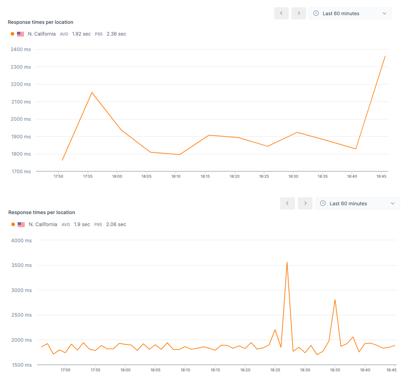The image size is (410, 377).
Task: Click N. California label in bottom legend
Action: [x=43, y=224]
